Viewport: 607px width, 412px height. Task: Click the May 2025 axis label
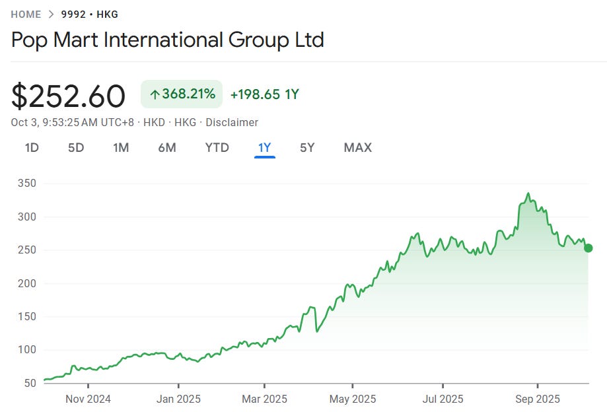353,399
